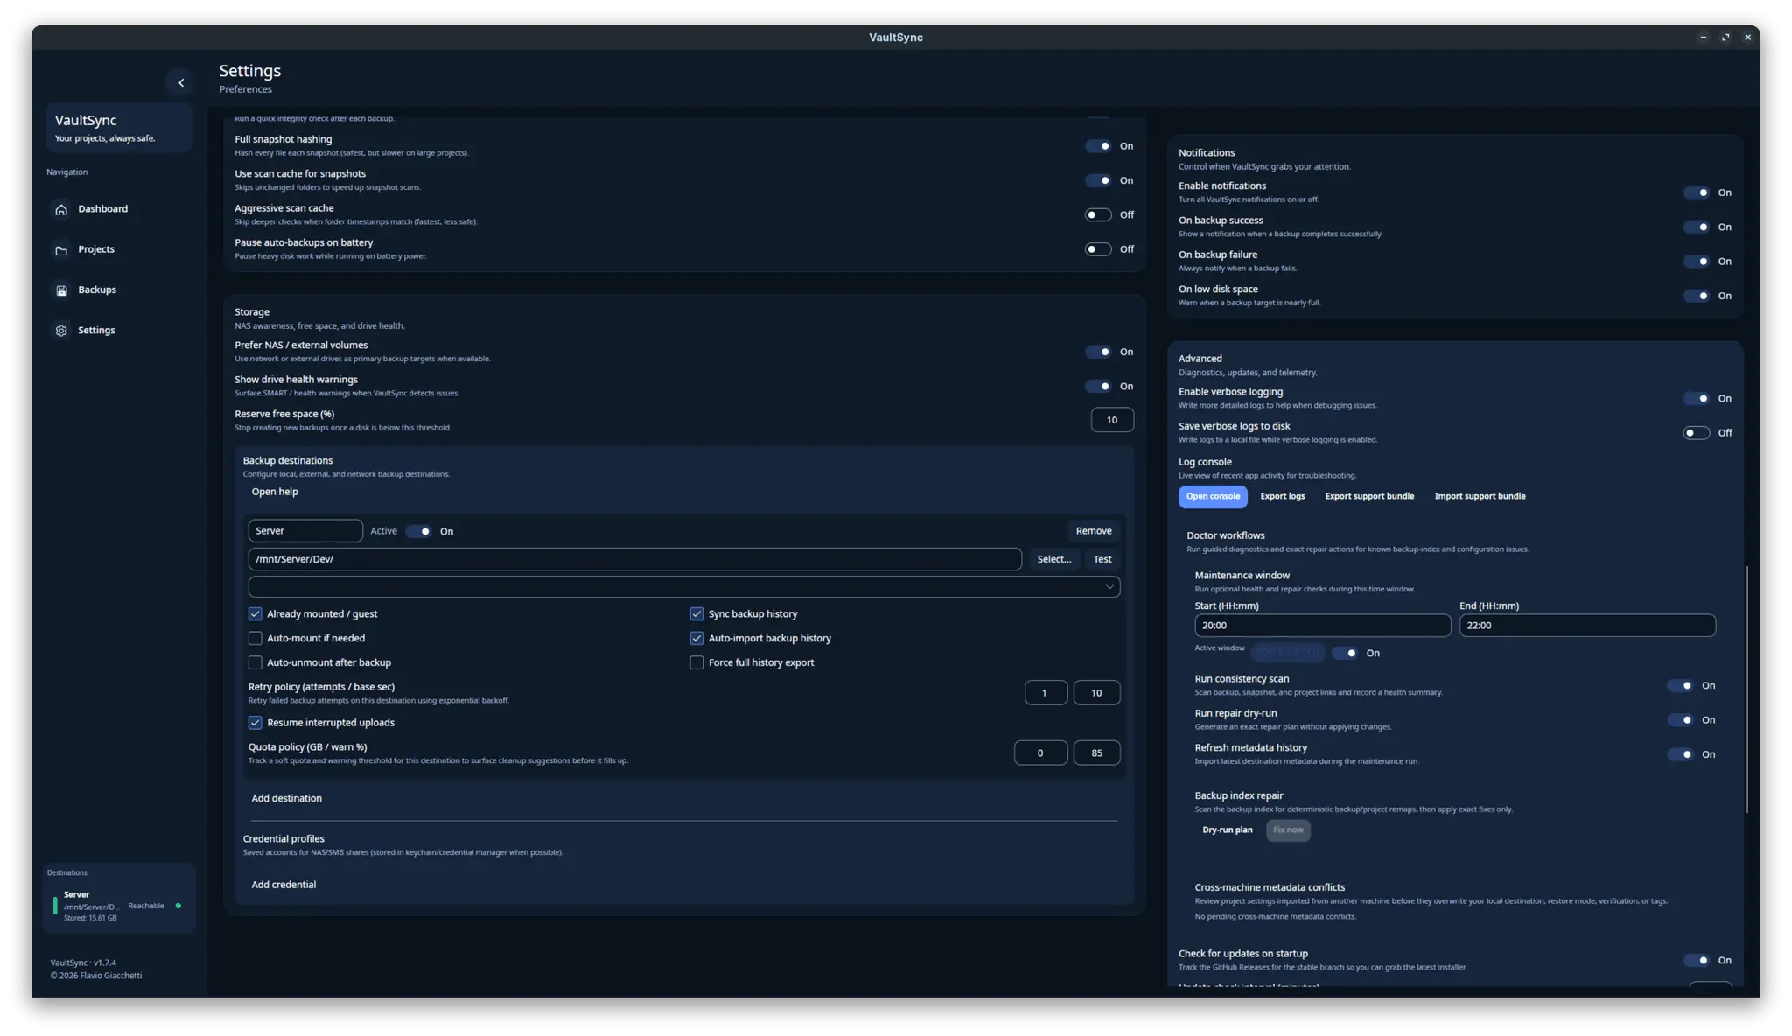Open console for logs
Screen dimensions: 1792x1036
pyautogui.click(x=1213, y=496)
